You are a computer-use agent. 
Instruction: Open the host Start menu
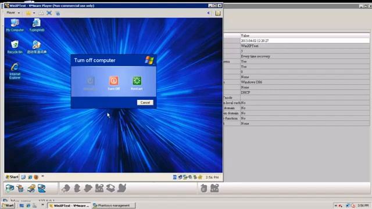pos(8,206)
